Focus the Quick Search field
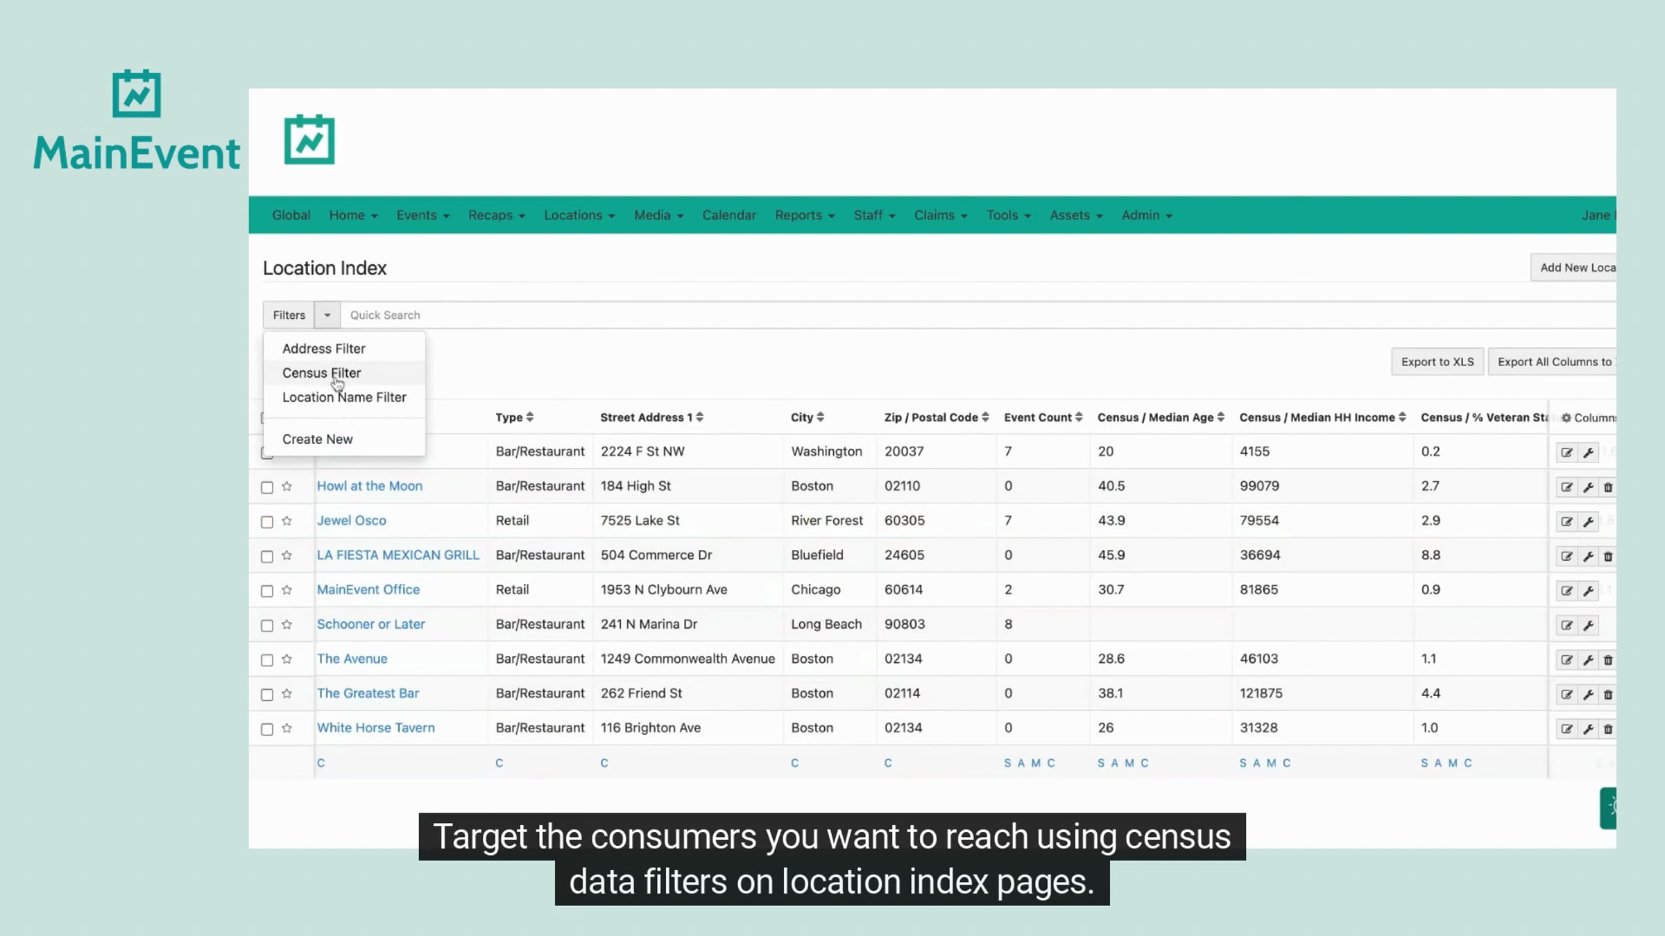 tap(978, 315)
